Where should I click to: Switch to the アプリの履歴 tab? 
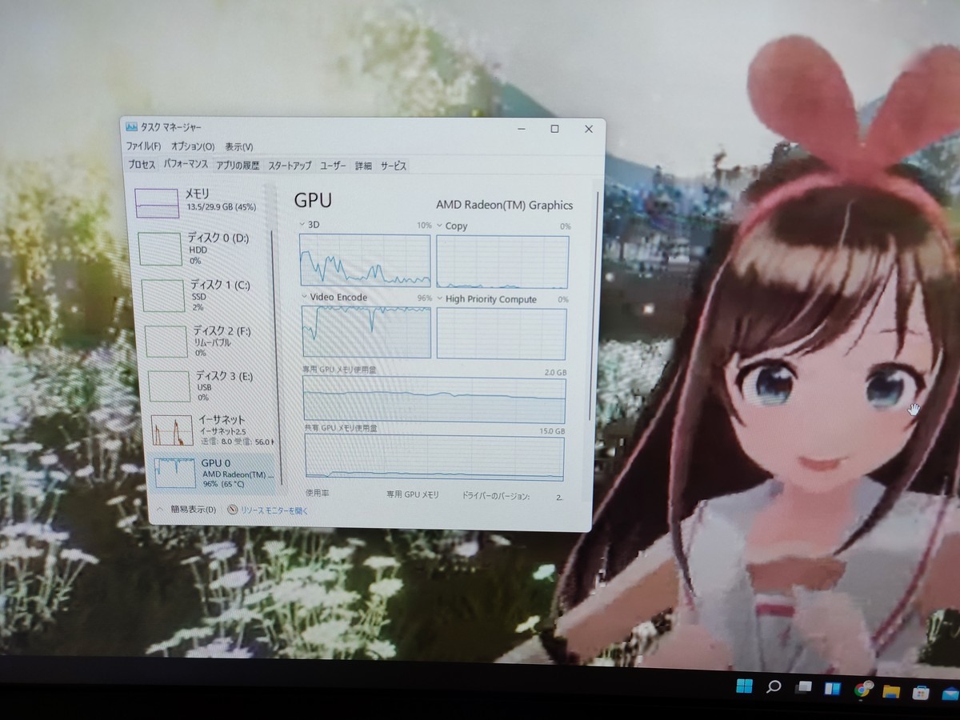coord(238,166)
